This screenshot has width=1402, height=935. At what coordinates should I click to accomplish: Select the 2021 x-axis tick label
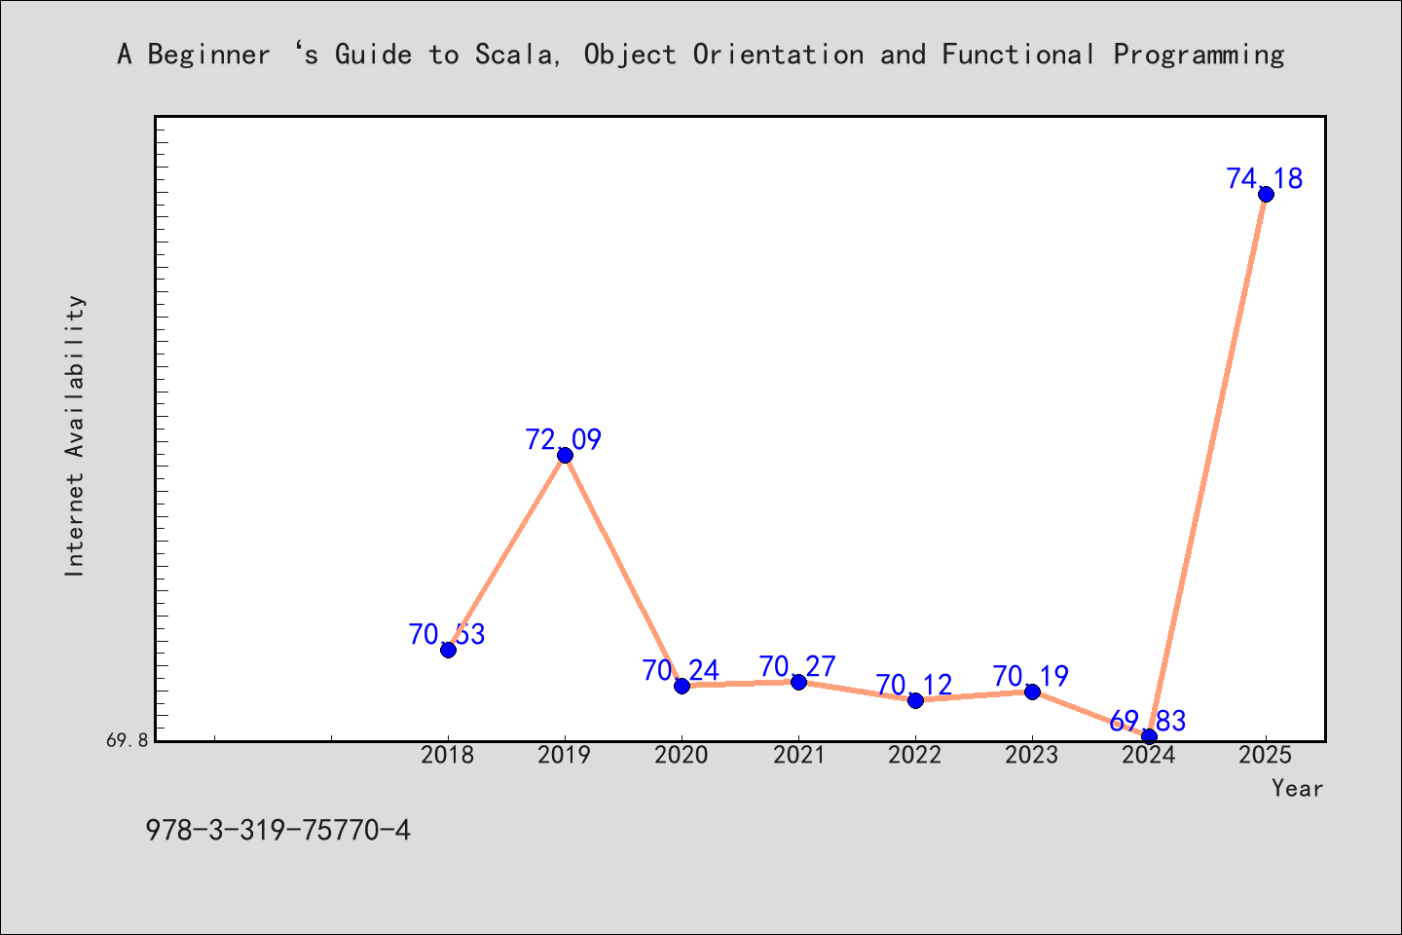click(798, 756)
